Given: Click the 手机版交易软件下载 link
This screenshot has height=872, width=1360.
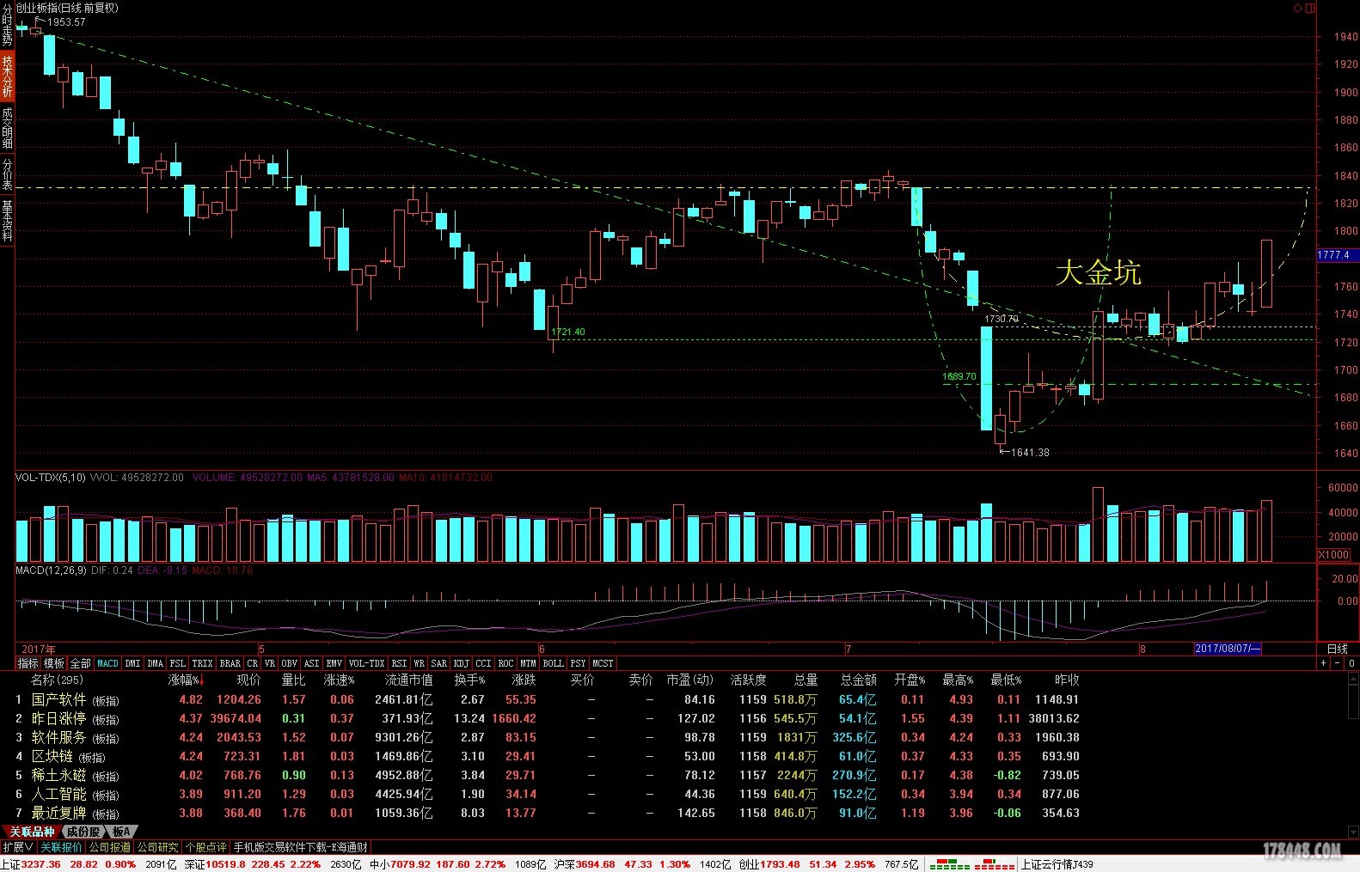Looking at the screenshot, I should pos(301,847).
